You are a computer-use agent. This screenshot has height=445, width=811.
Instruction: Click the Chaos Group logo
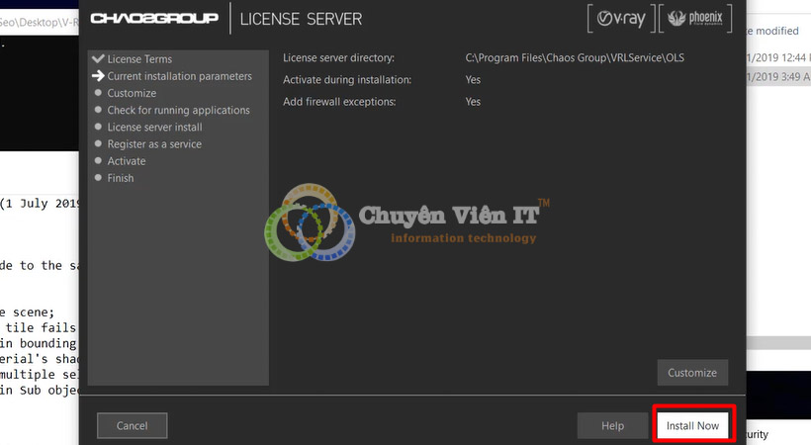click(154, 19)
